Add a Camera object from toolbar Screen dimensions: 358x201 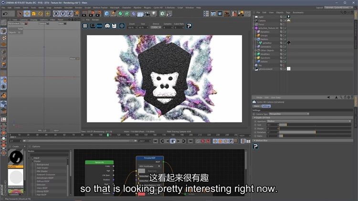[147, 14]
